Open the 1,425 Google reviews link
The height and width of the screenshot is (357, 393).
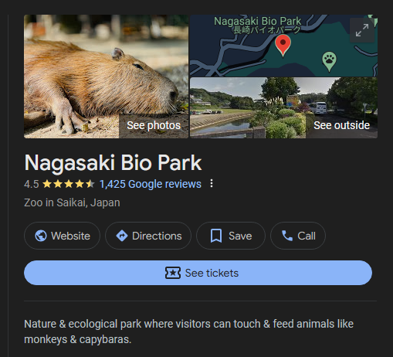151,184
